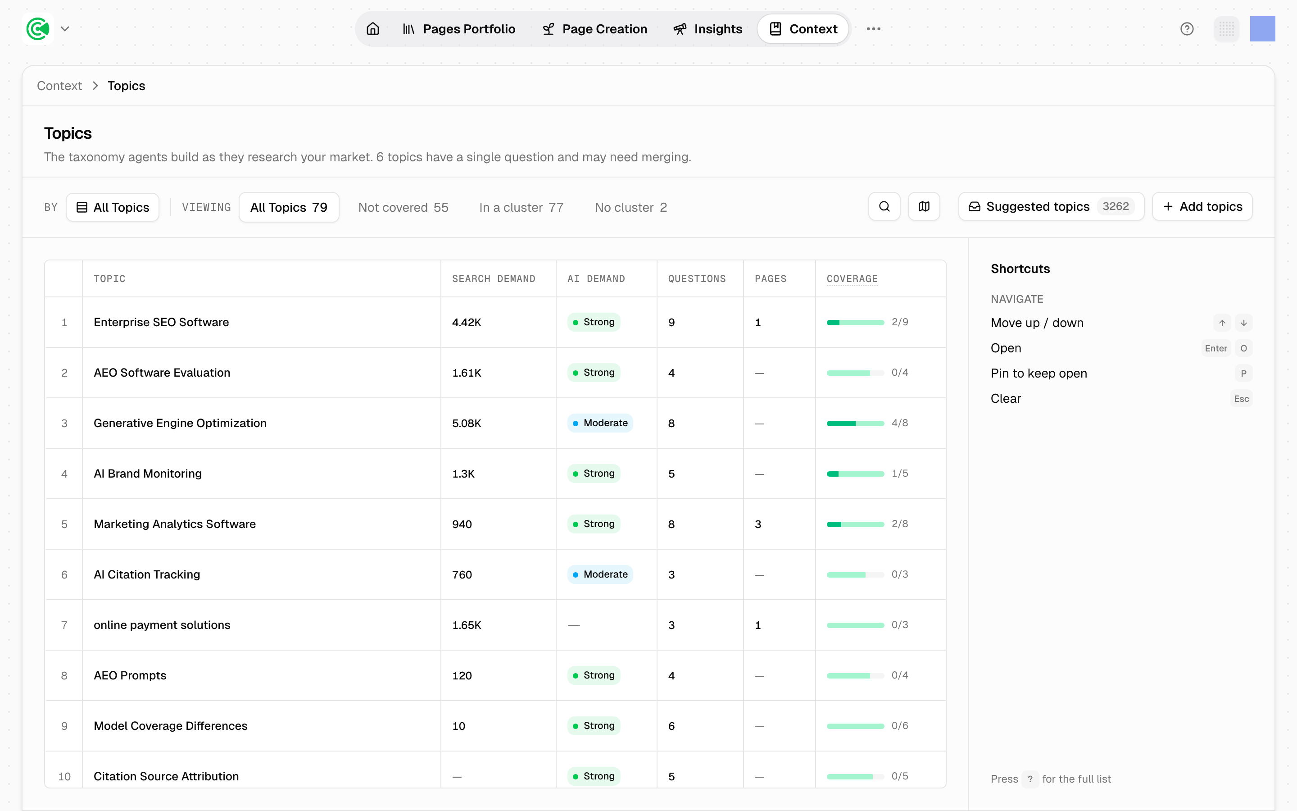The width and height of the screenshot is (1297, 811).
Task: Click the Coverage column header
Action: [x=852, y=279]
